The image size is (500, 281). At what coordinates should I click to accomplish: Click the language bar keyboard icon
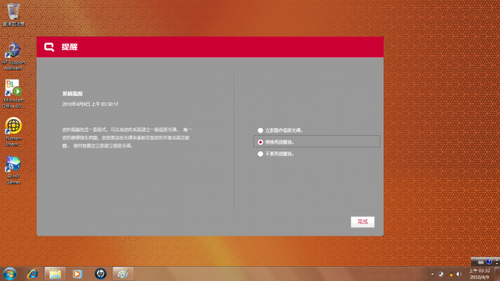coord(481,262)
